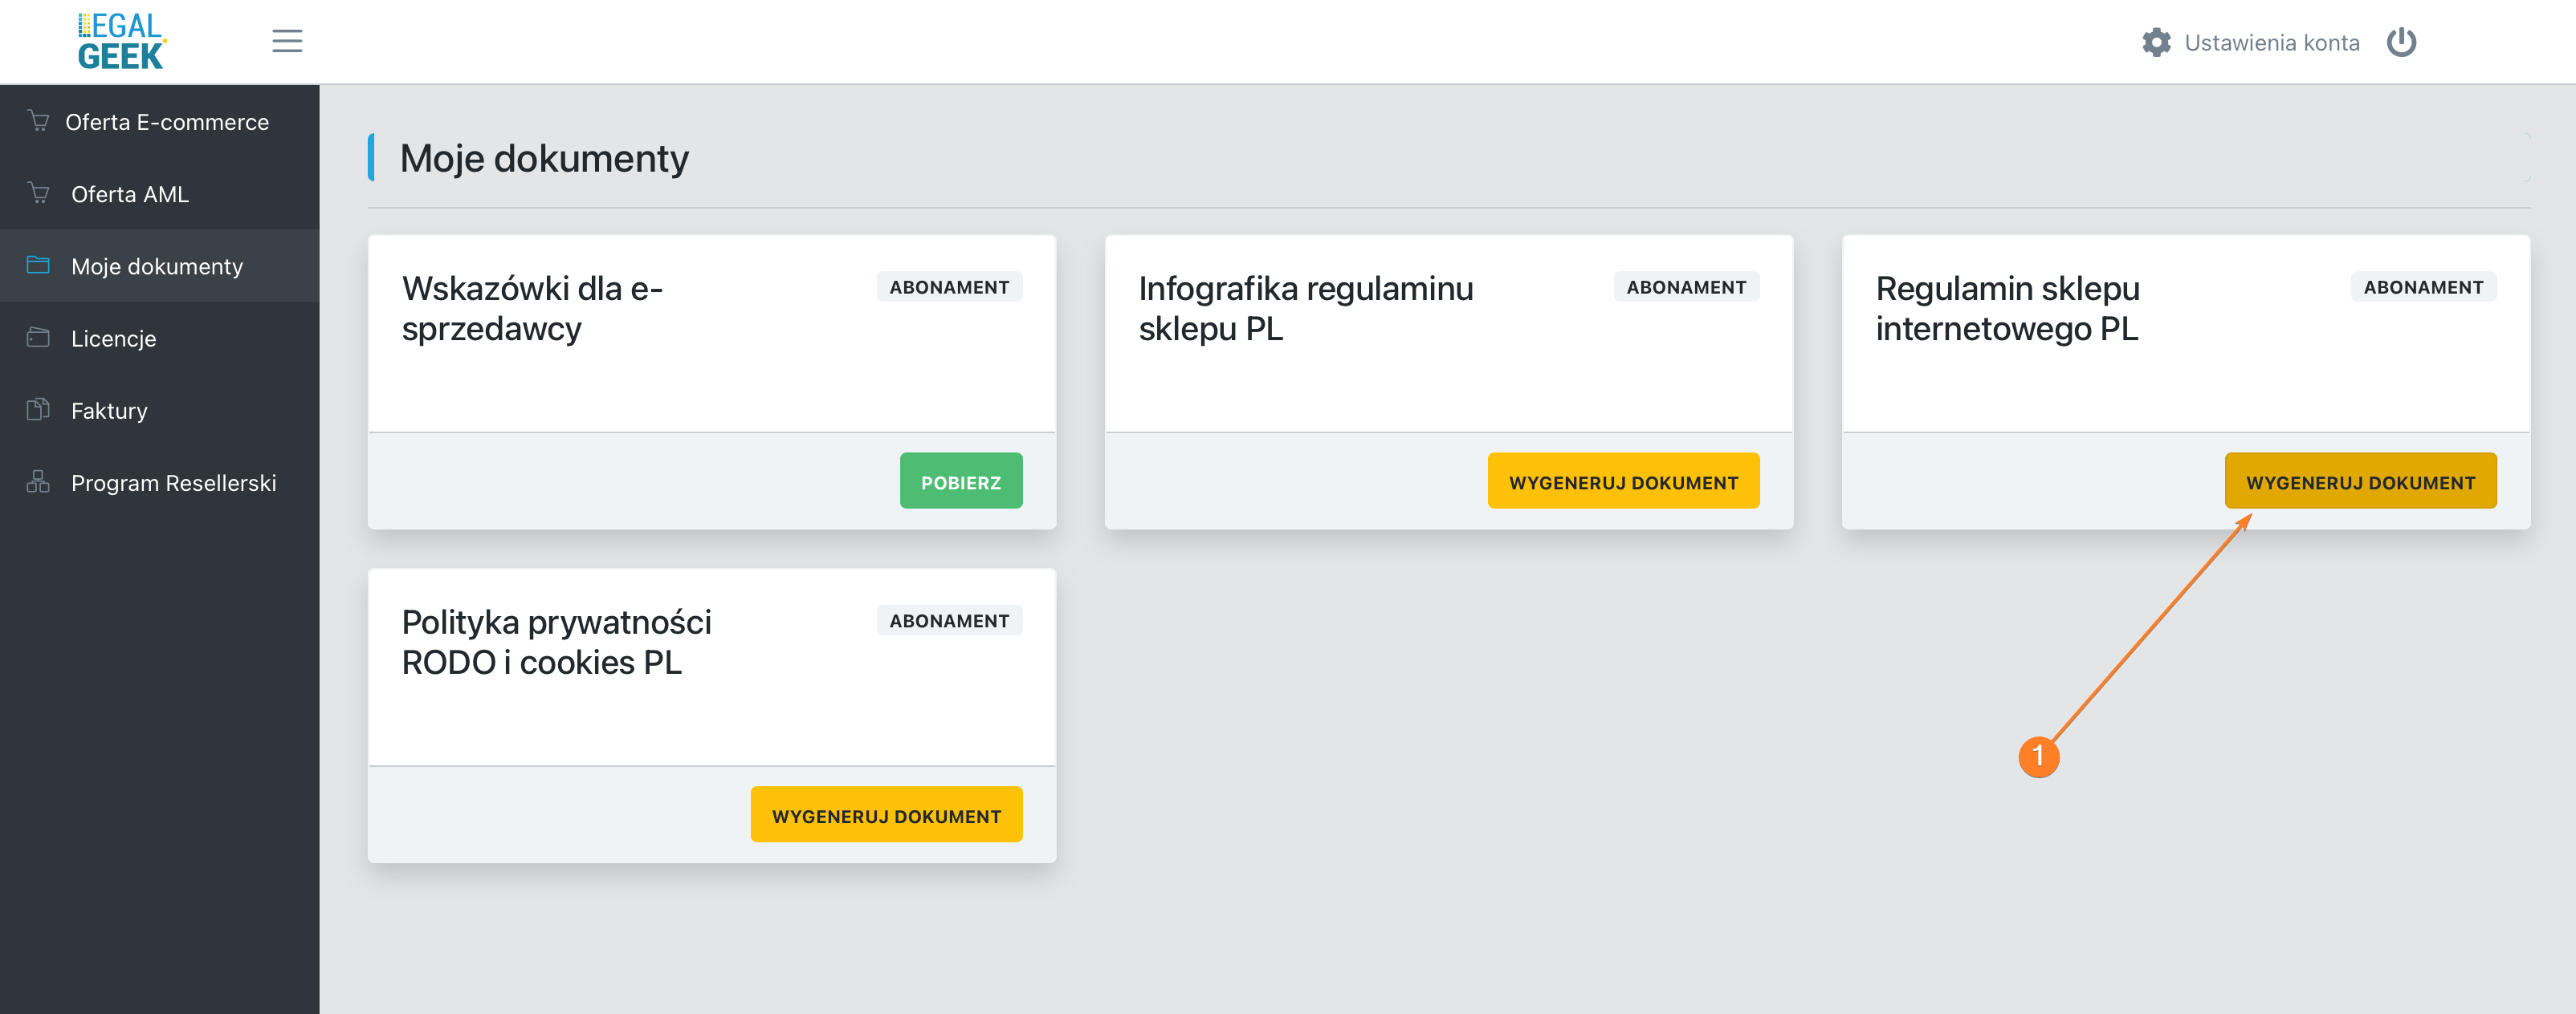Image resolution: width=2576 pixels, height=1014 pixels.
Task: Open Faktury from the sidebar
Action: coord(109,411)
